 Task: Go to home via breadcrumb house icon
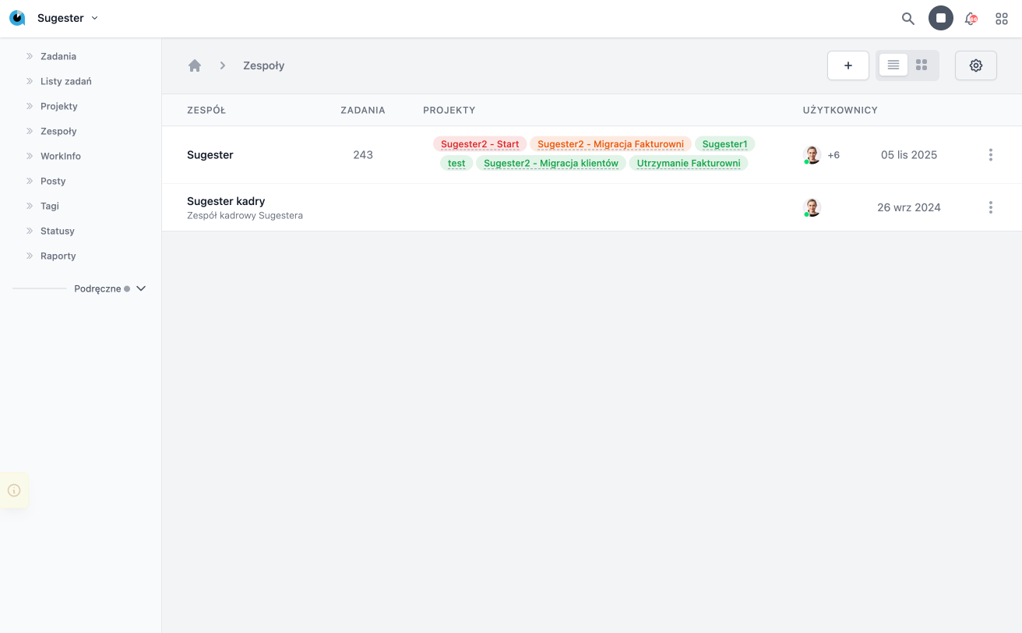tap(195, 65)
